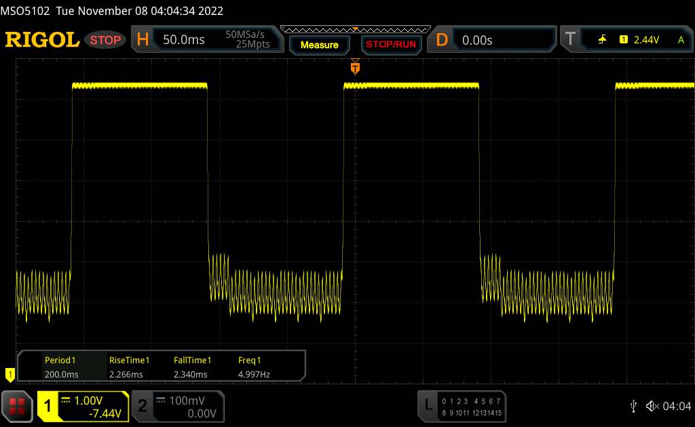Click the 50MSa/s sample rate readout
Viewport: 695px width, 427px height.
point(244,35)
